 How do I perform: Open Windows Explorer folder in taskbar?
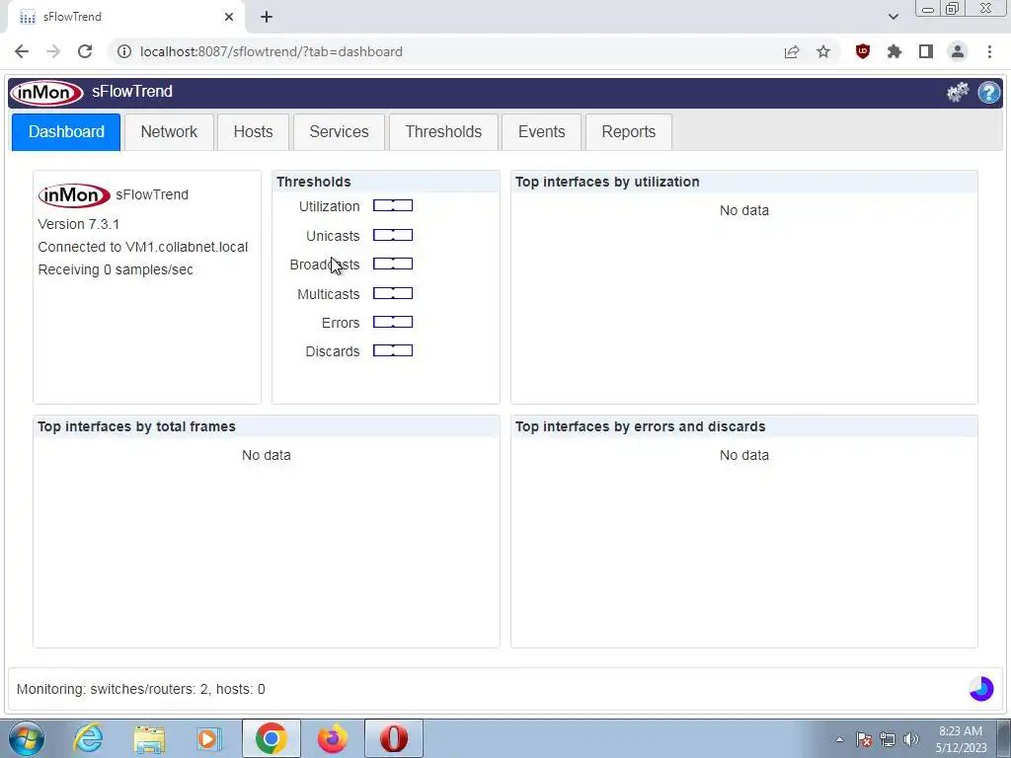(149, 738)
